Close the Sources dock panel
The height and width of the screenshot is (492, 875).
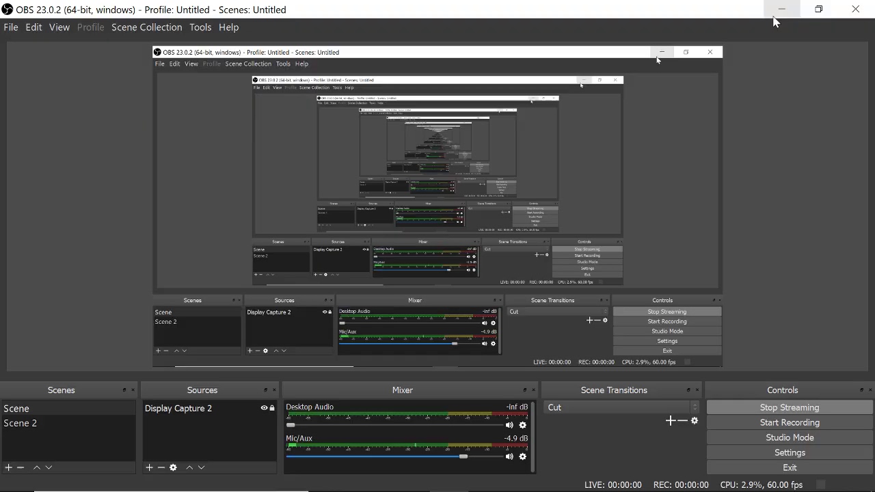click(x=275, y=390)
